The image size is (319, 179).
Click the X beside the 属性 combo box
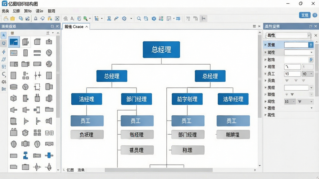point(316,35)
